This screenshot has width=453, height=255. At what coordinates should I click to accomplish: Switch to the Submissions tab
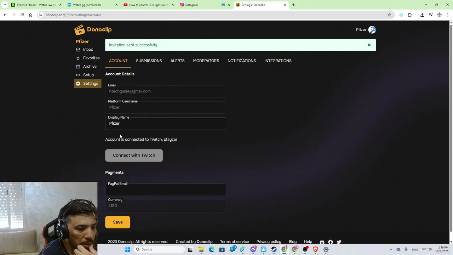149,61
